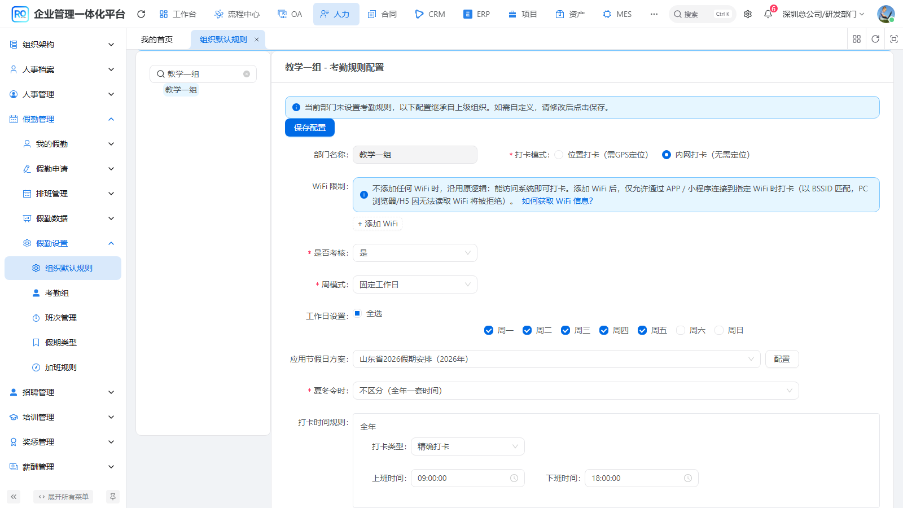Switch to the 我的首页 tab
Screen dimensions: 903x508
(x=157, y=40)
